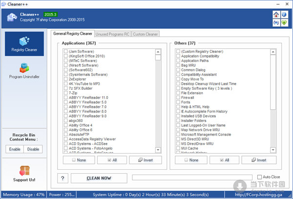Screen dimensions: 293x199
Task: Toggle the Auto Close checkbox
Action: [259, 177]
